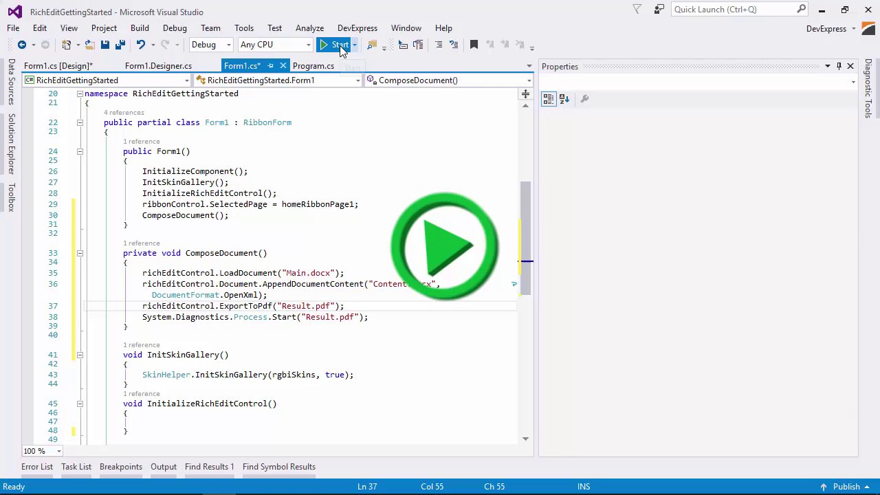Open the Output panel tab
This screenshot has width=880, height=495.
click(164, 467)
